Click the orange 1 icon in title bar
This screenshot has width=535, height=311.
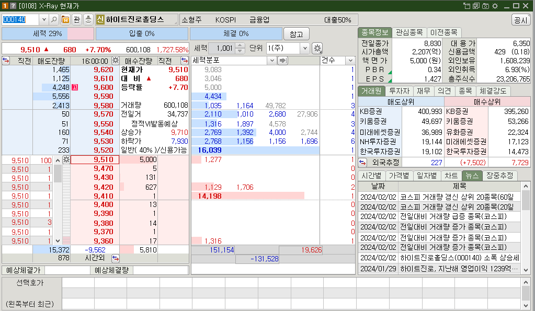point(5,6)
